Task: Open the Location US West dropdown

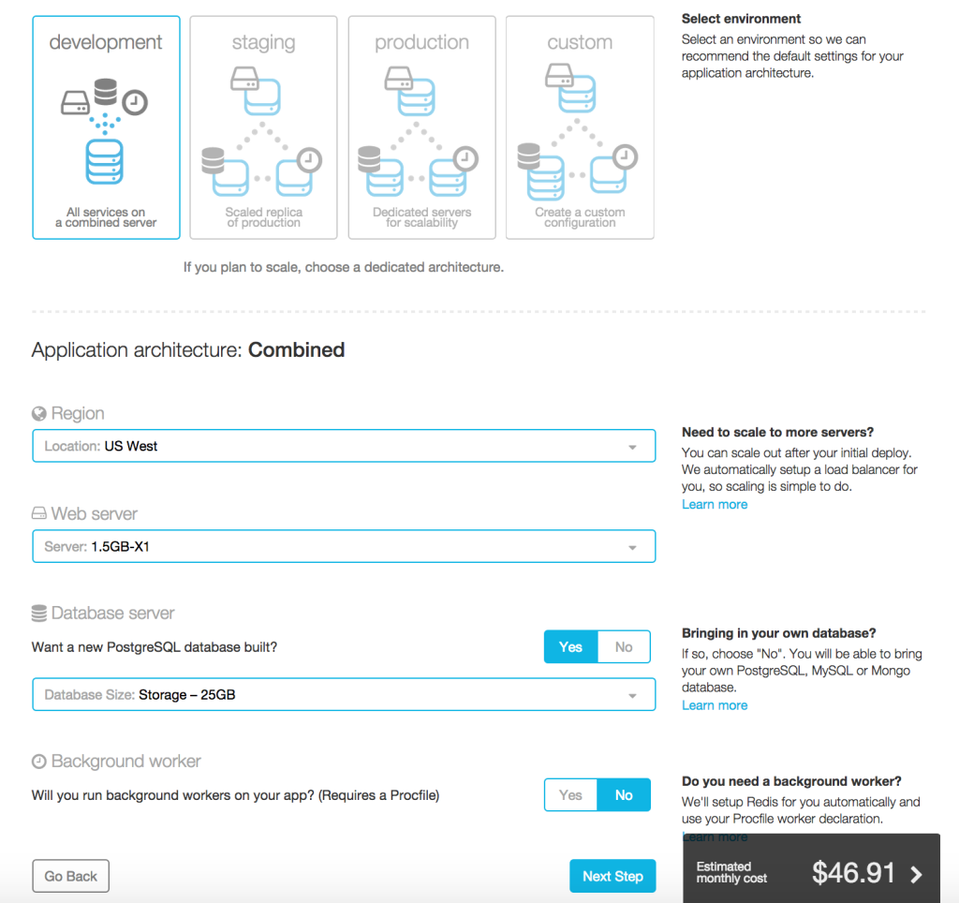Action: tap(344, 447)
